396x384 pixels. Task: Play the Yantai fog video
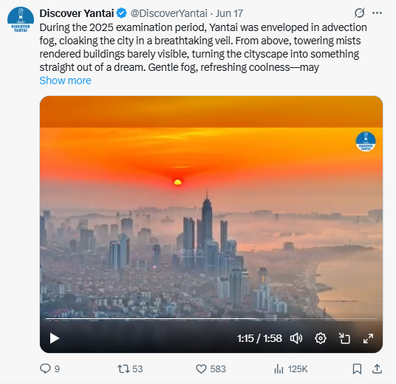pos(54,338)
